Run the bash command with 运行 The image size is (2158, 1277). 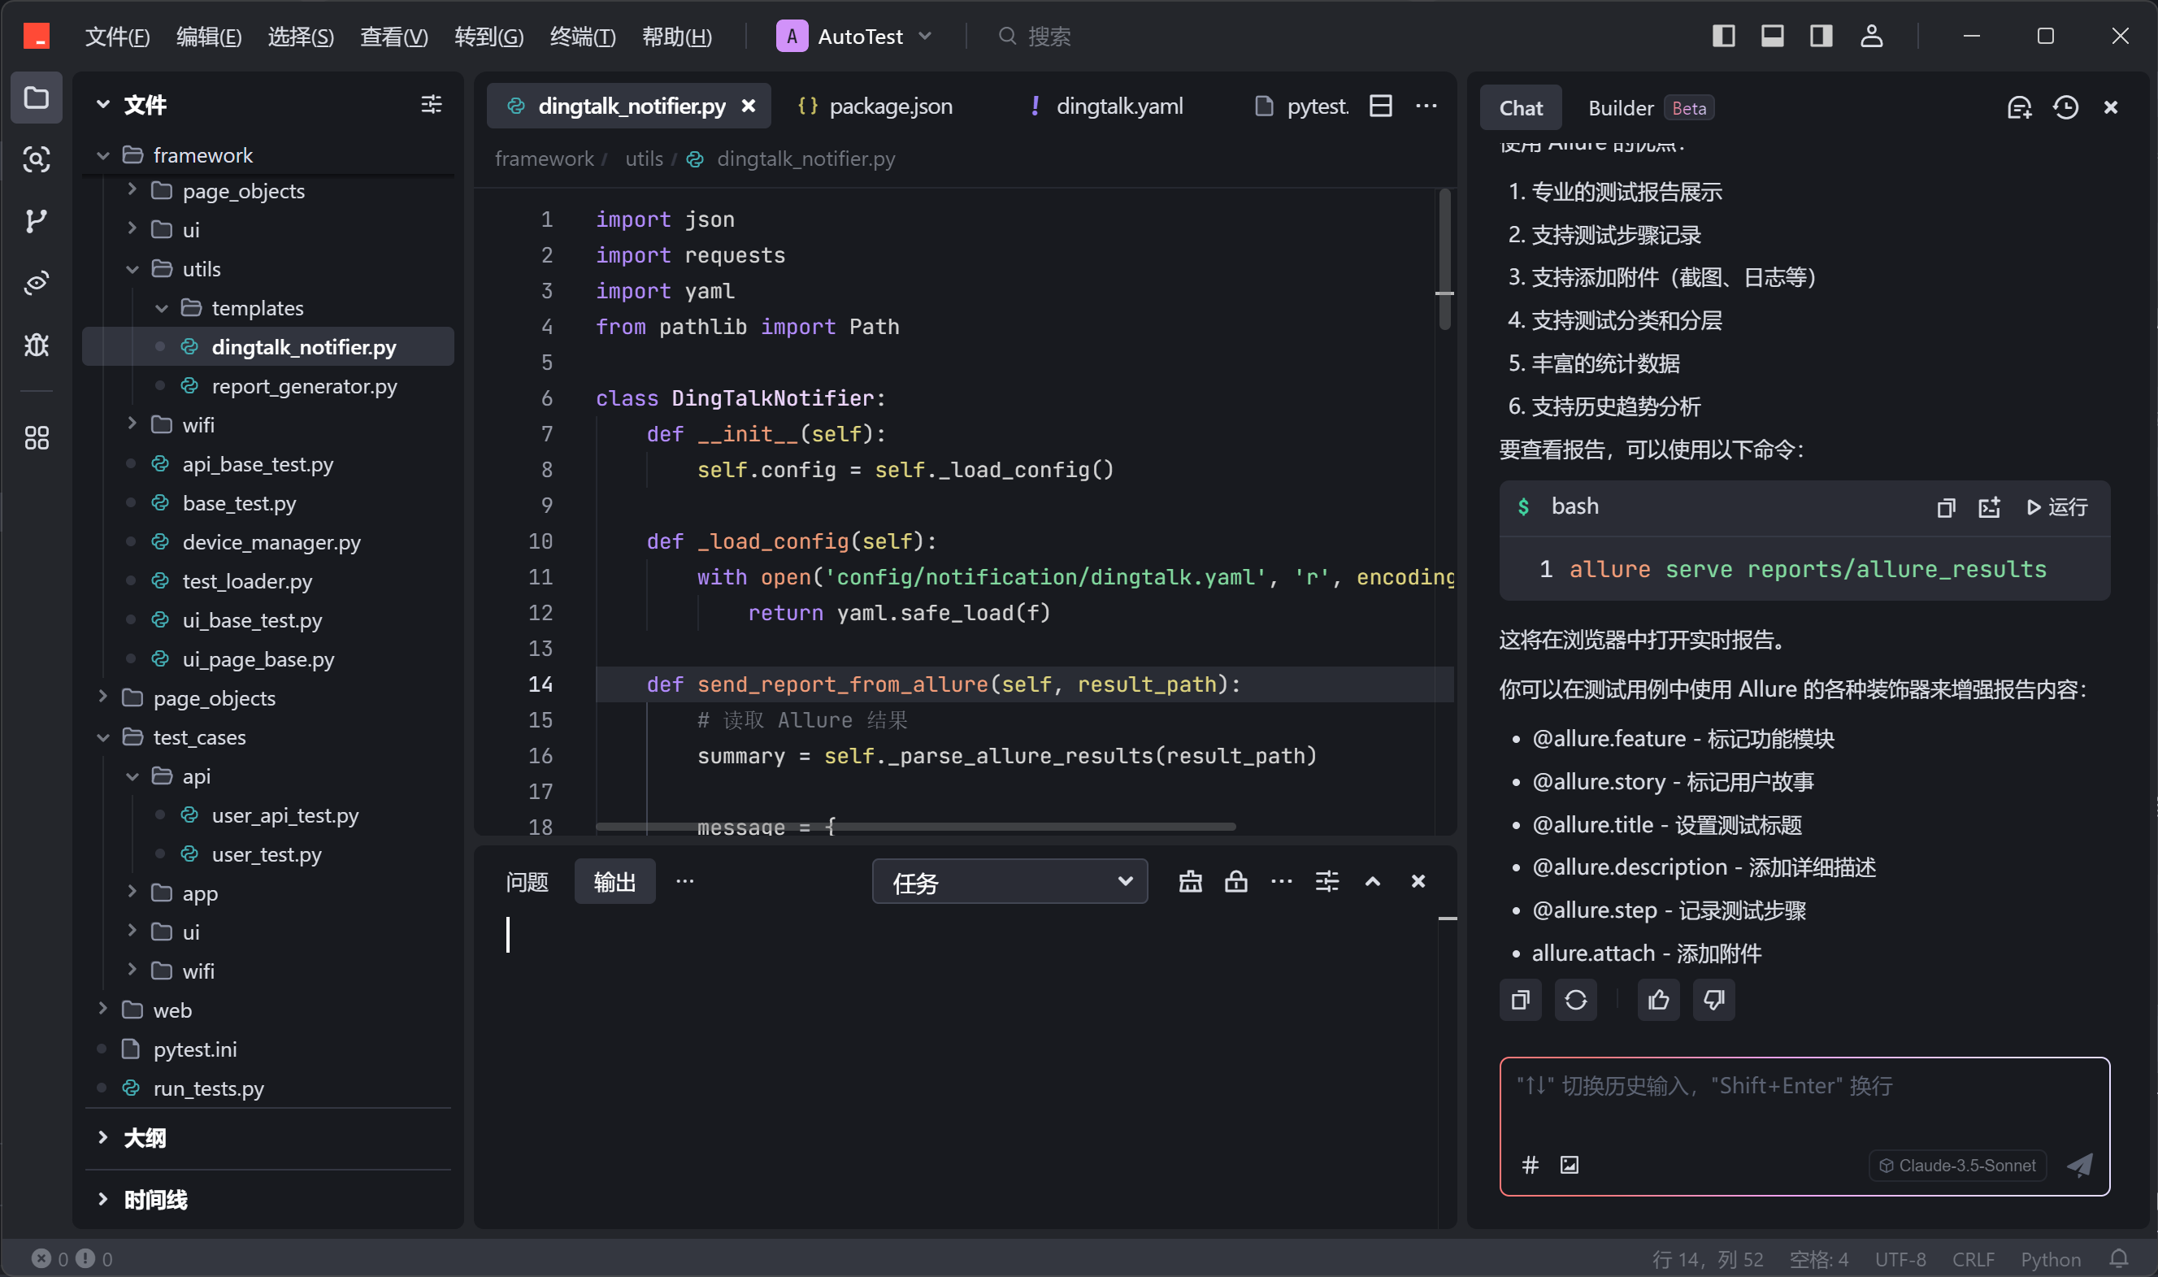coord(2057,508)
